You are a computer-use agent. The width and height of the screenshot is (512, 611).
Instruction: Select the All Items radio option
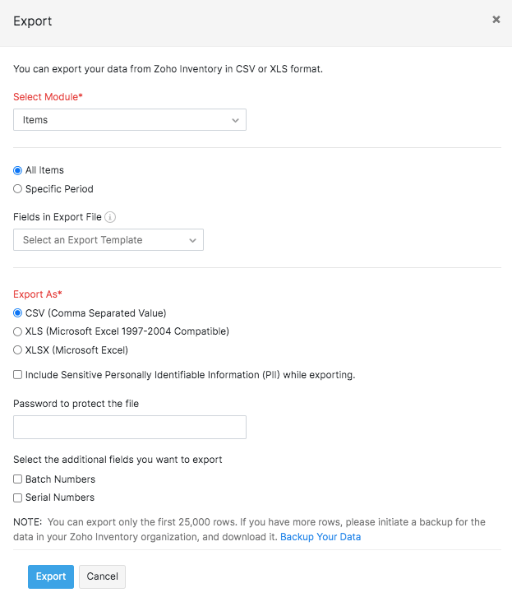[x=18, y=170]
